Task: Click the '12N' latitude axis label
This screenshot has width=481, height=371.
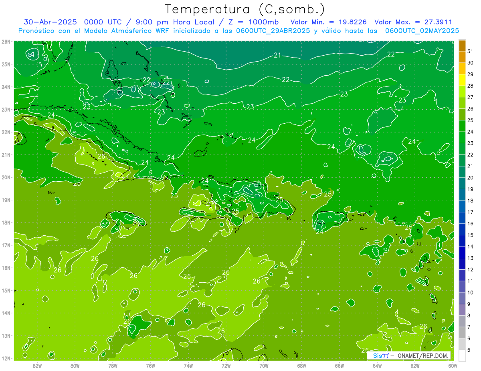Action: point(6,358)
